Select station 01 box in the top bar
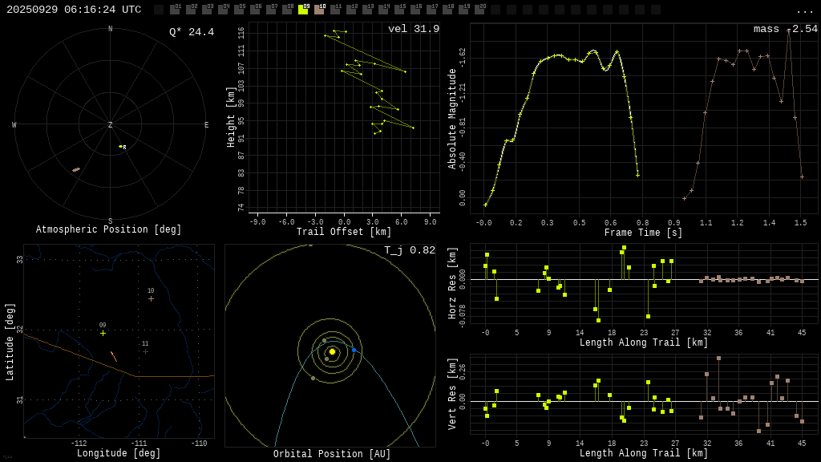This screenshot has height=462, width=821. pos(175,10)
